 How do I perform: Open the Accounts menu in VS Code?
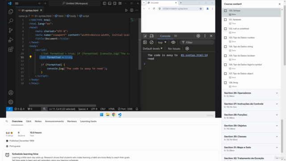(11, 93)
